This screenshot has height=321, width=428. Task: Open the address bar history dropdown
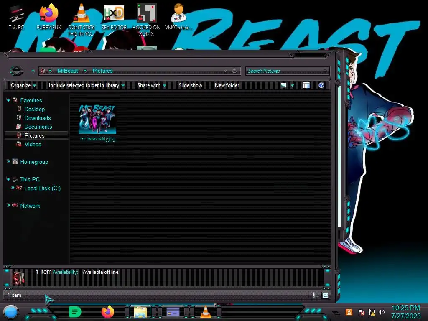[x=225, y=71]
